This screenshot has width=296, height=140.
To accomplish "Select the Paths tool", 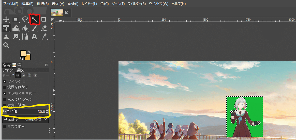I will (25, 37).
